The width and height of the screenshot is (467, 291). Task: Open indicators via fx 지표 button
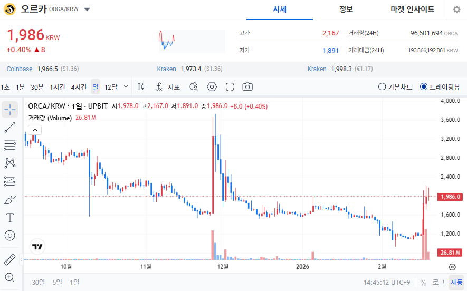168,87
